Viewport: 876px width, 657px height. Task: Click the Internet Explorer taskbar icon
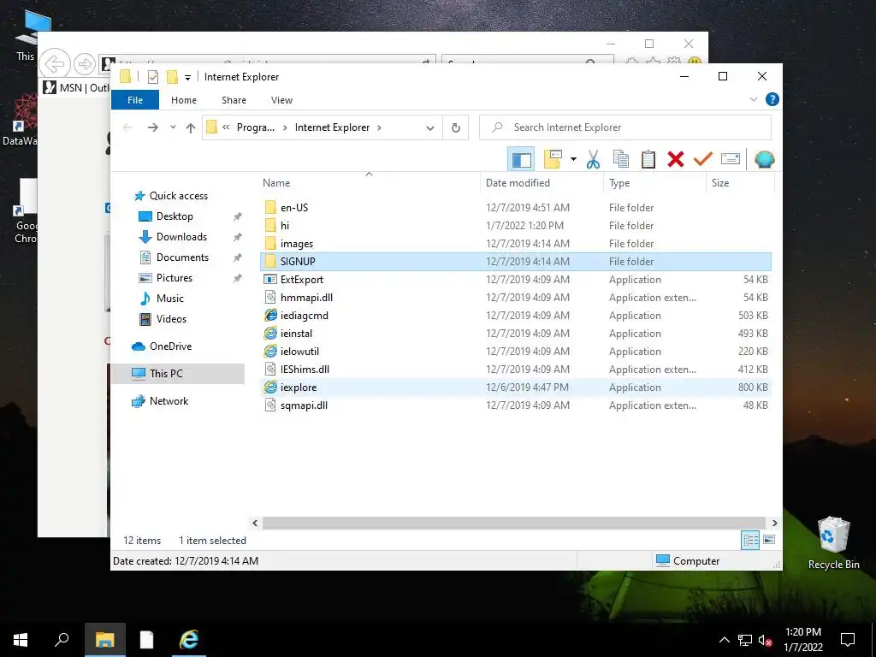[x=188, y=640]
